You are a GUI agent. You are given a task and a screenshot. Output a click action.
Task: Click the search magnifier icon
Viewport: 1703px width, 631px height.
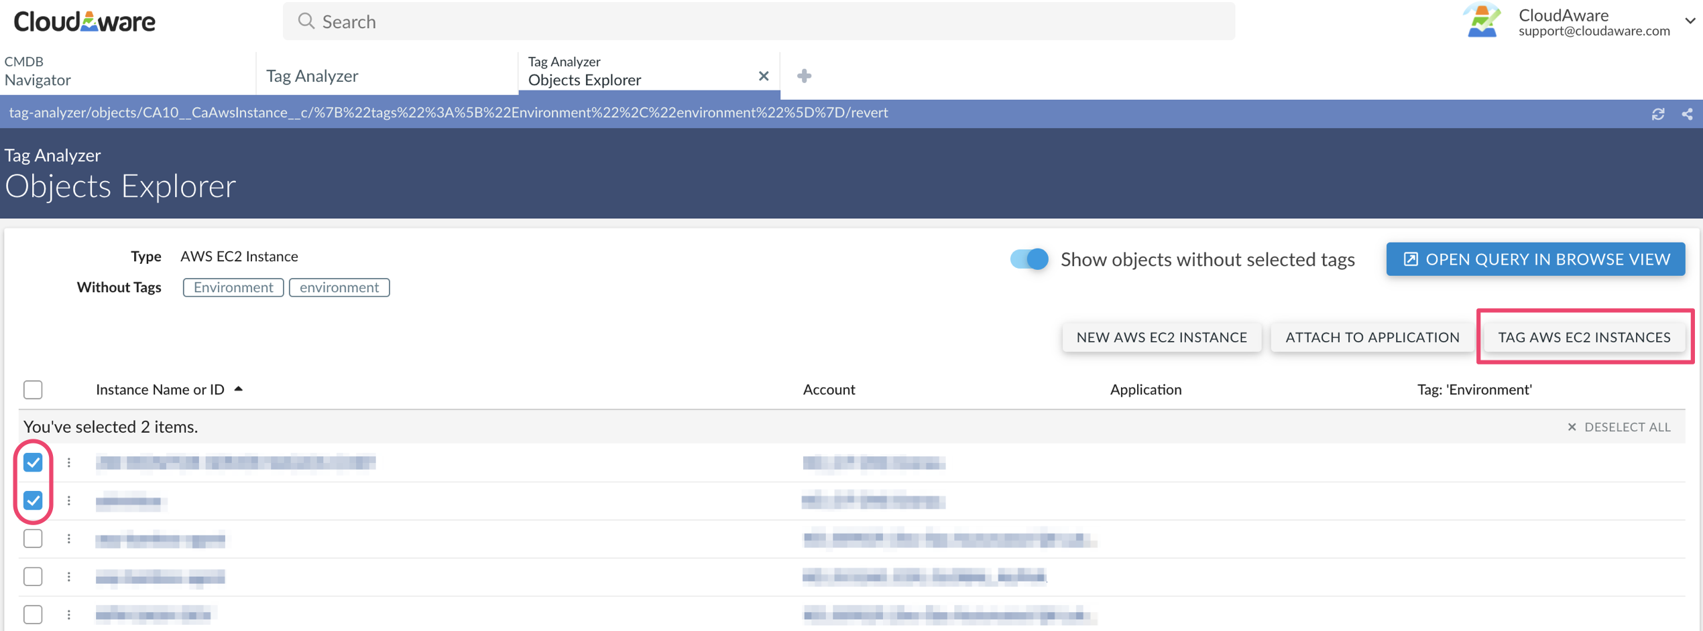[306, 21]
